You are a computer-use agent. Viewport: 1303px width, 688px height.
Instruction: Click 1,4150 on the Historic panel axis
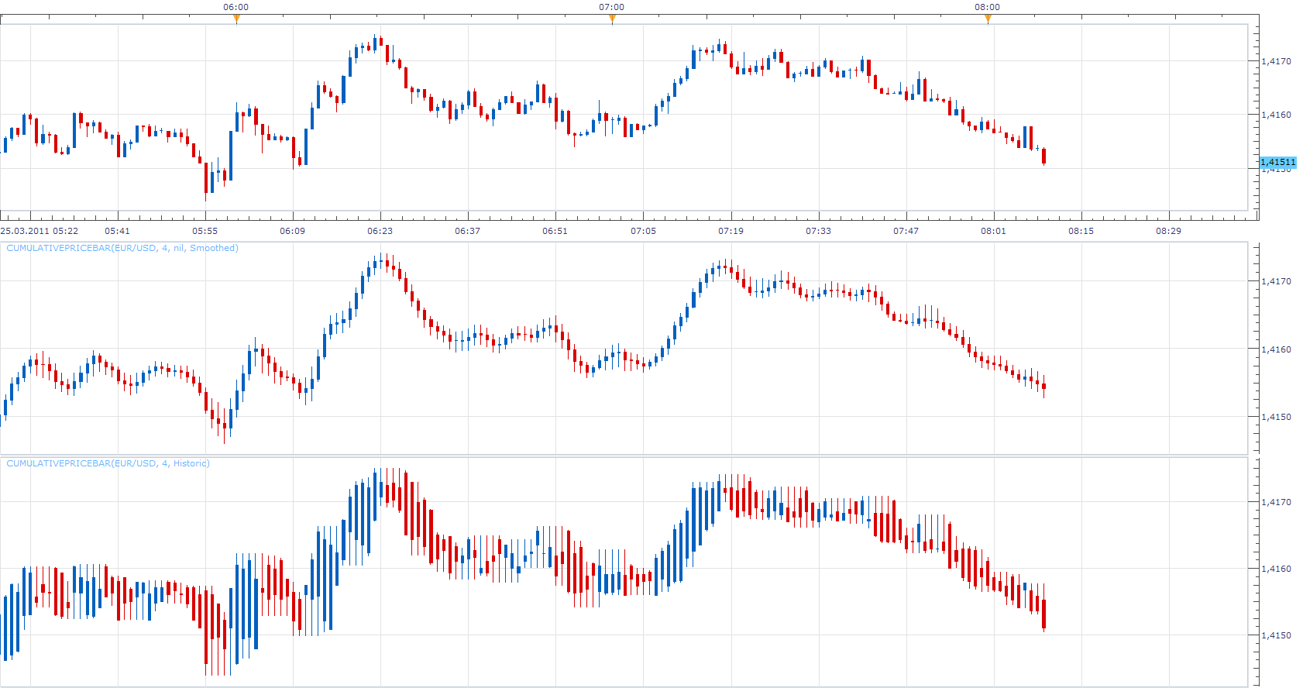click(x=1277, y=635)
